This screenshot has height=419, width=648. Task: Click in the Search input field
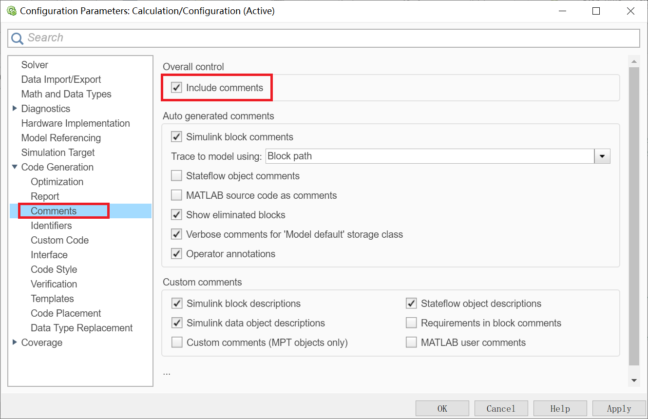(x=331, y=38)
